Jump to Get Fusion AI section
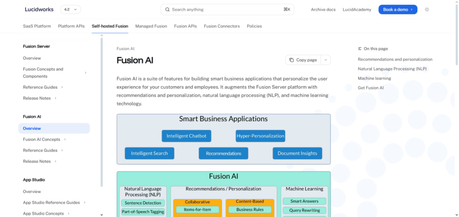459x217 pixels. tap(371, 88)
